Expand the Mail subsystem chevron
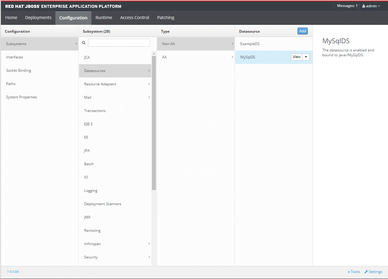388x279 pixels. click(149, 97)
